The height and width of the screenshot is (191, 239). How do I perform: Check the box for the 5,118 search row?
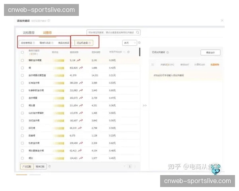[x=22, y=60]
